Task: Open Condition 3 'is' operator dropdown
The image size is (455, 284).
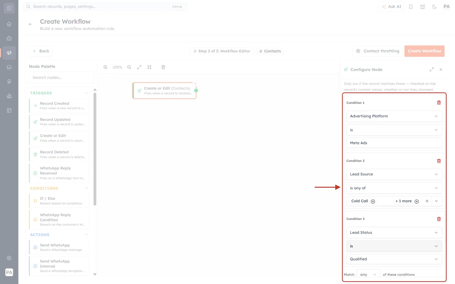Action: (x=394, y=246)
